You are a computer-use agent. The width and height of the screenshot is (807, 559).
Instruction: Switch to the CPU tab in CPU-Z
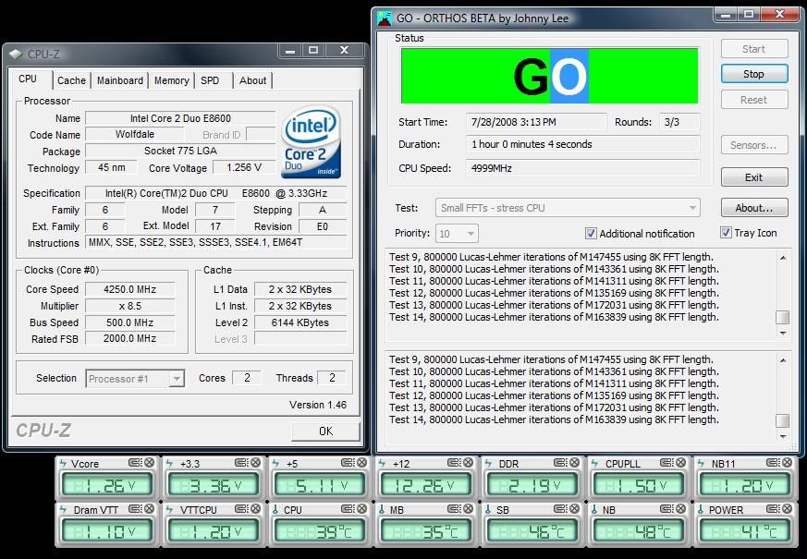(x=28, y=79)
